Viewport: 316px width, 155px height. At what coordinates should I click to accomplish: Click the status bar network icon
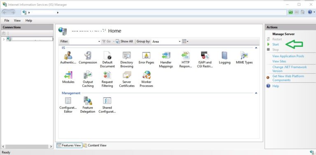[x=312, y=153]
